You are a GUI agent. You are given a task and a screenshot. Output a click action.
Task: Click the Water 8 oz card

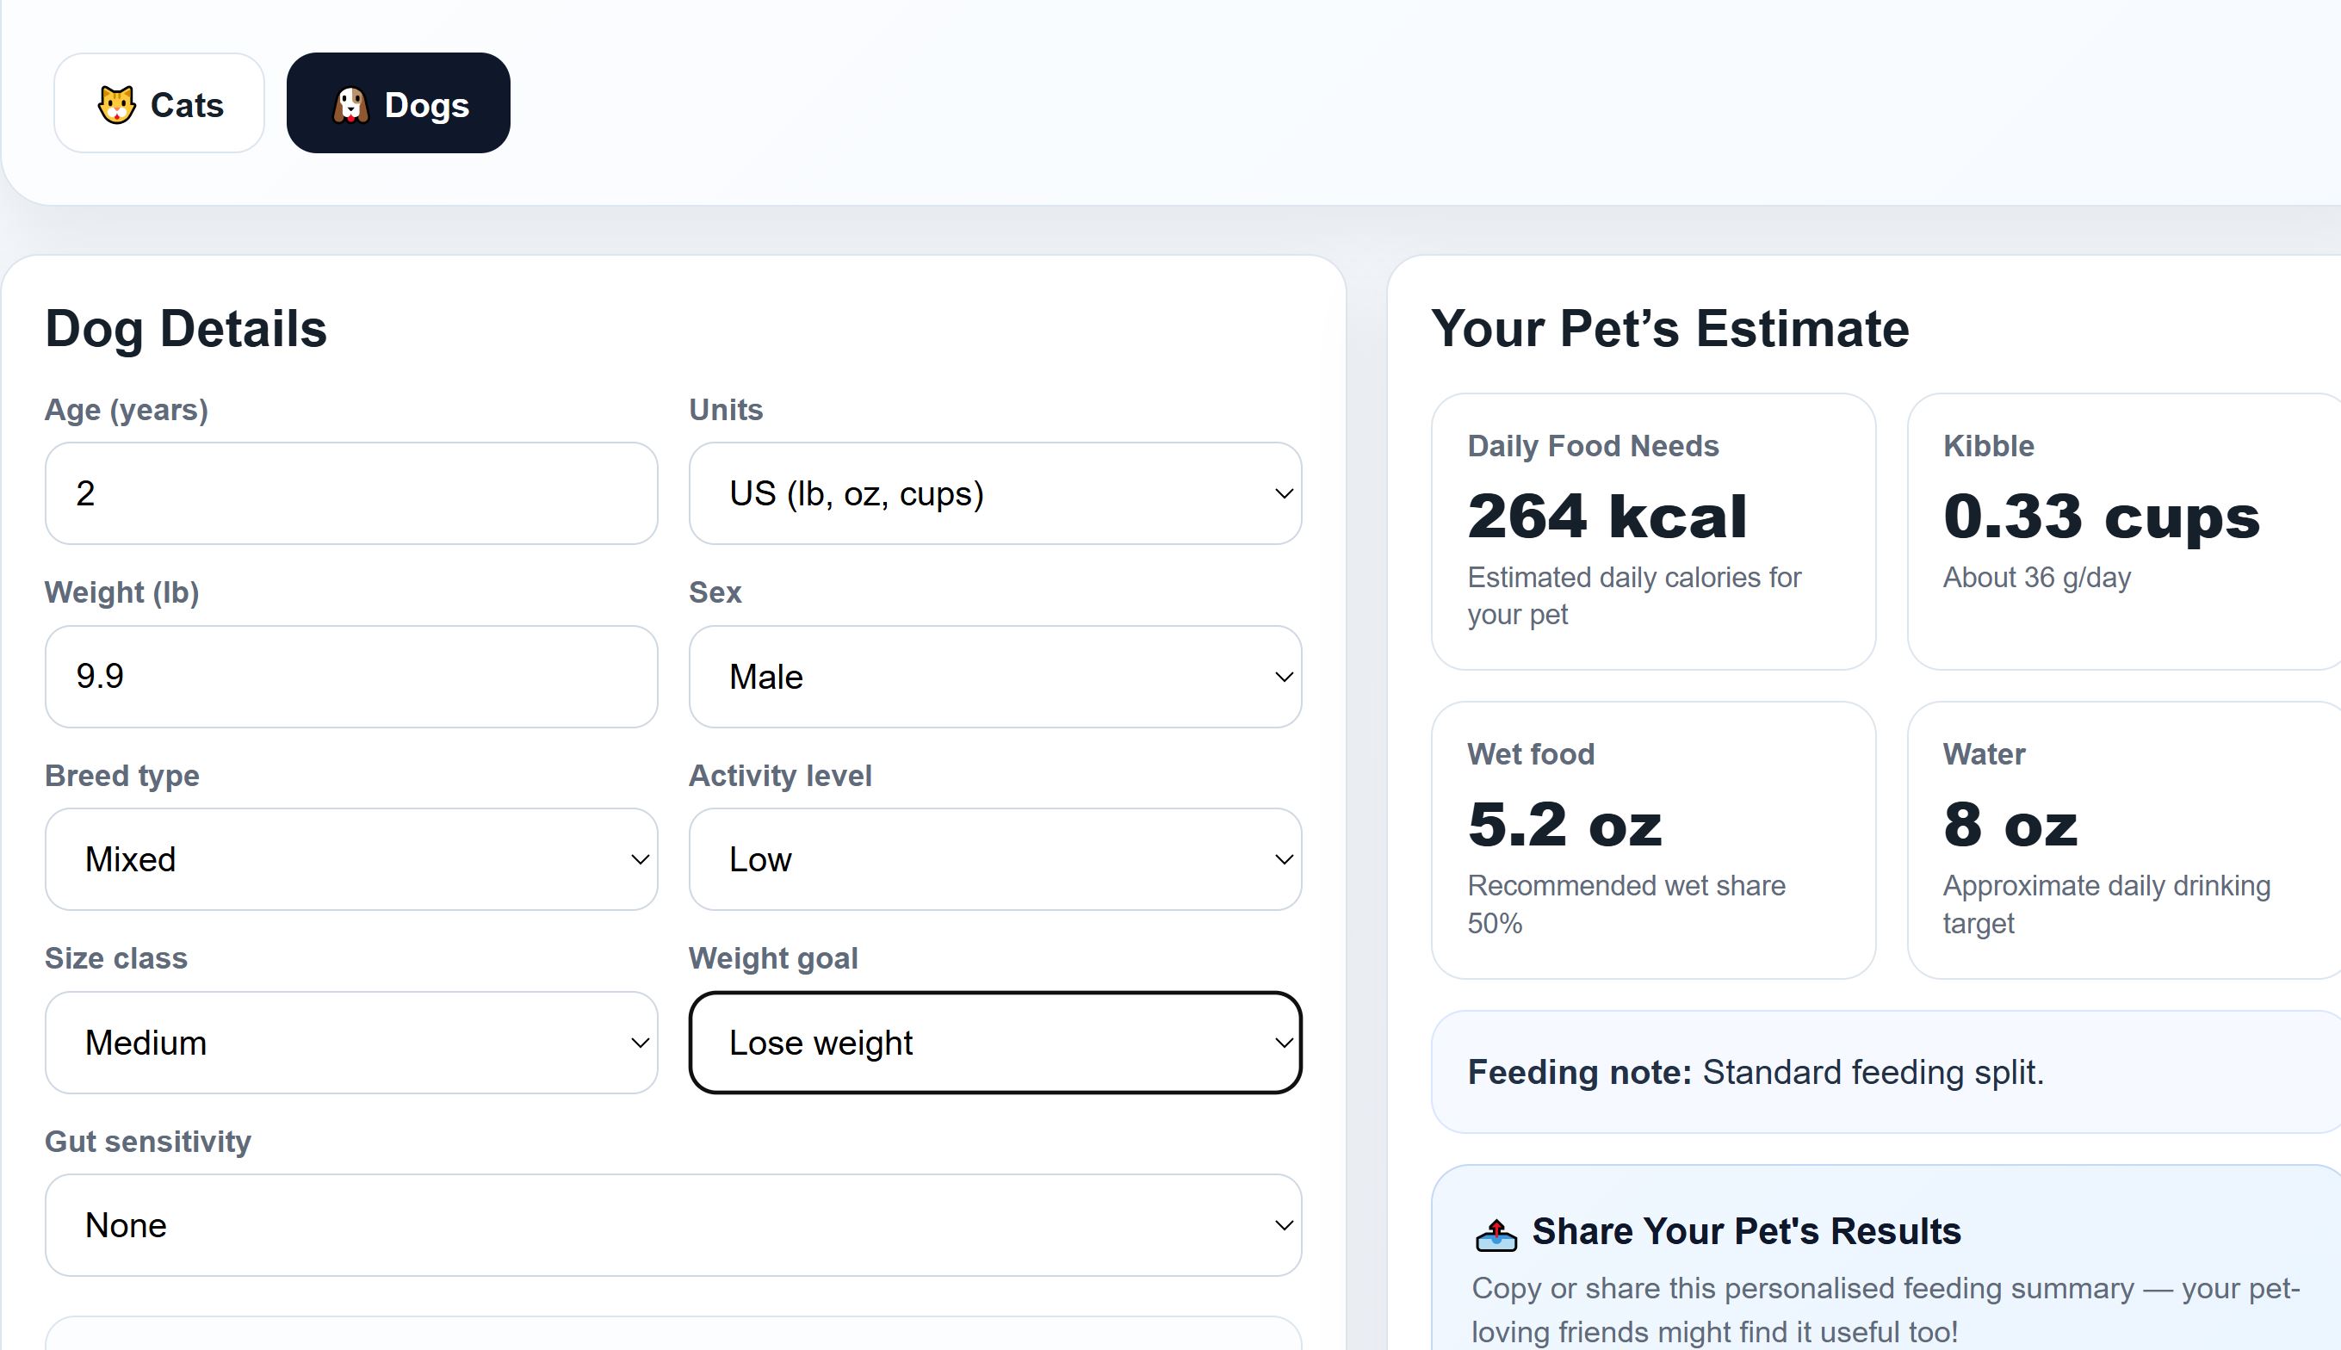(x=2124, y=840)
